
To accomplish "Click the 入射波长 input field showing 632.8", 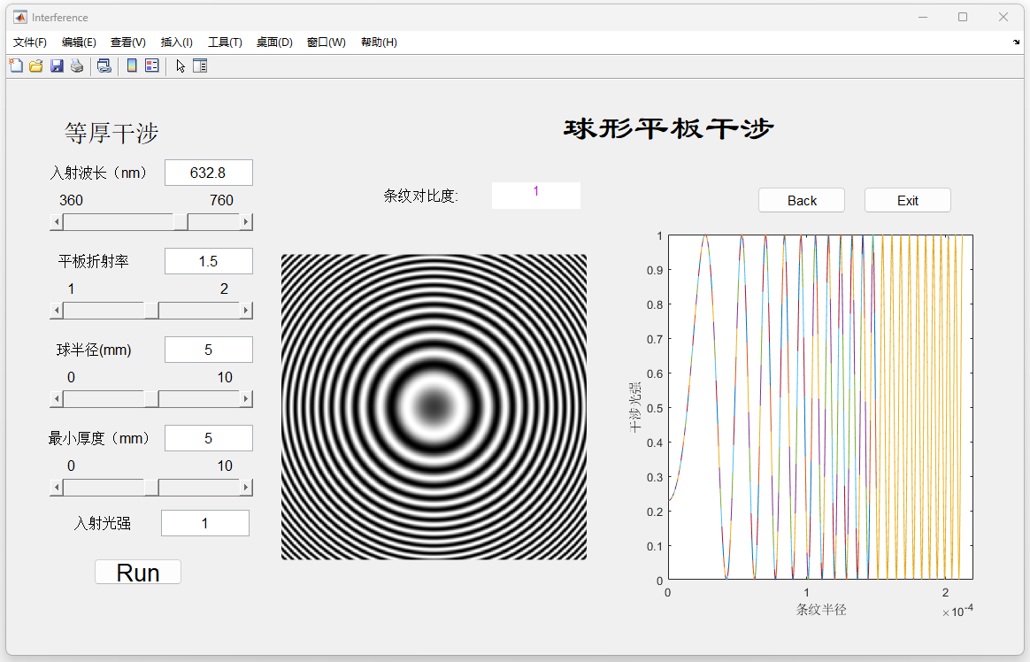I will tap(208, 173).
